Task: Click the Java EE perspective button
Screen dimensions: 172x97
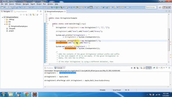Action: (167, 8)
